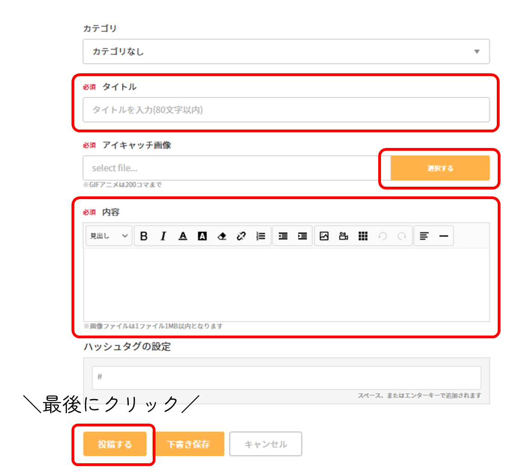506x472 pixels.
Task: Click the 投稿する button
Action: 115,444
